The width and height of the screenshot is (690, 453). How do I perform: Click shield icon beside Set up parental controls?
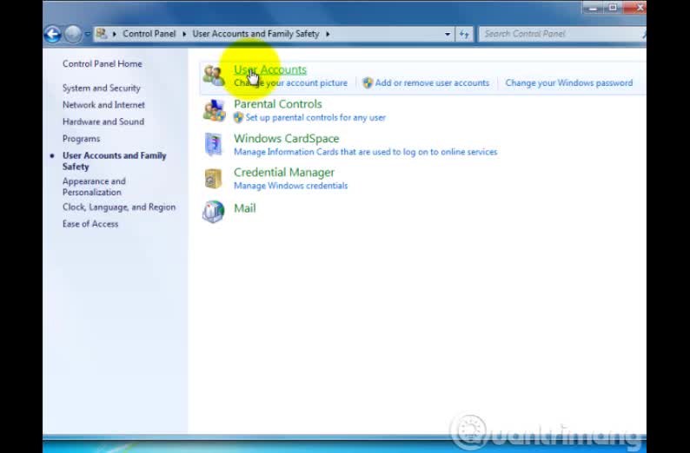pos(238,117)
